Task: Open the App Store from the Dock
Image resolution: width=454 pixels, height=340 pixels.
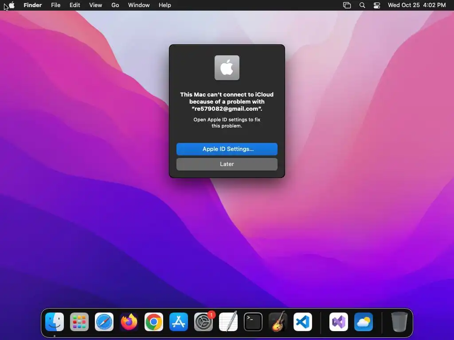Action: coord(179,322)
